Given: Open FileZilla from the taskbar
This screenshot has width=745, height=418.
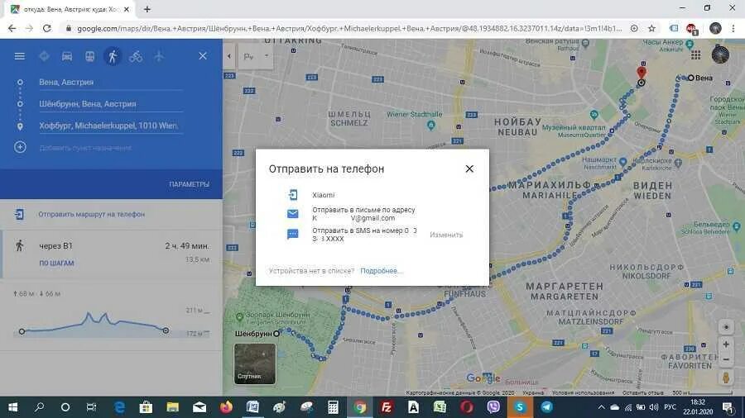Looking at the screenshot, I should click(x=387, y=407).
